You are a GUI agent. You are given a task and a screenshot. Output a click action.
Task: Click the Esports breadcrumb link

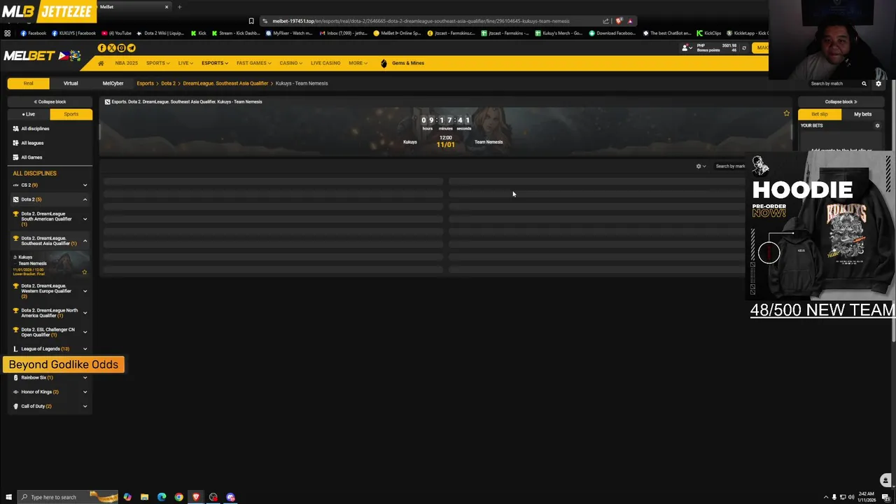tap(145, 83)
